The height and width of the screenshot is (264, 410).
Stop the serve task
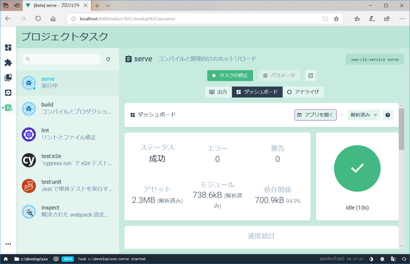(230, 75)
